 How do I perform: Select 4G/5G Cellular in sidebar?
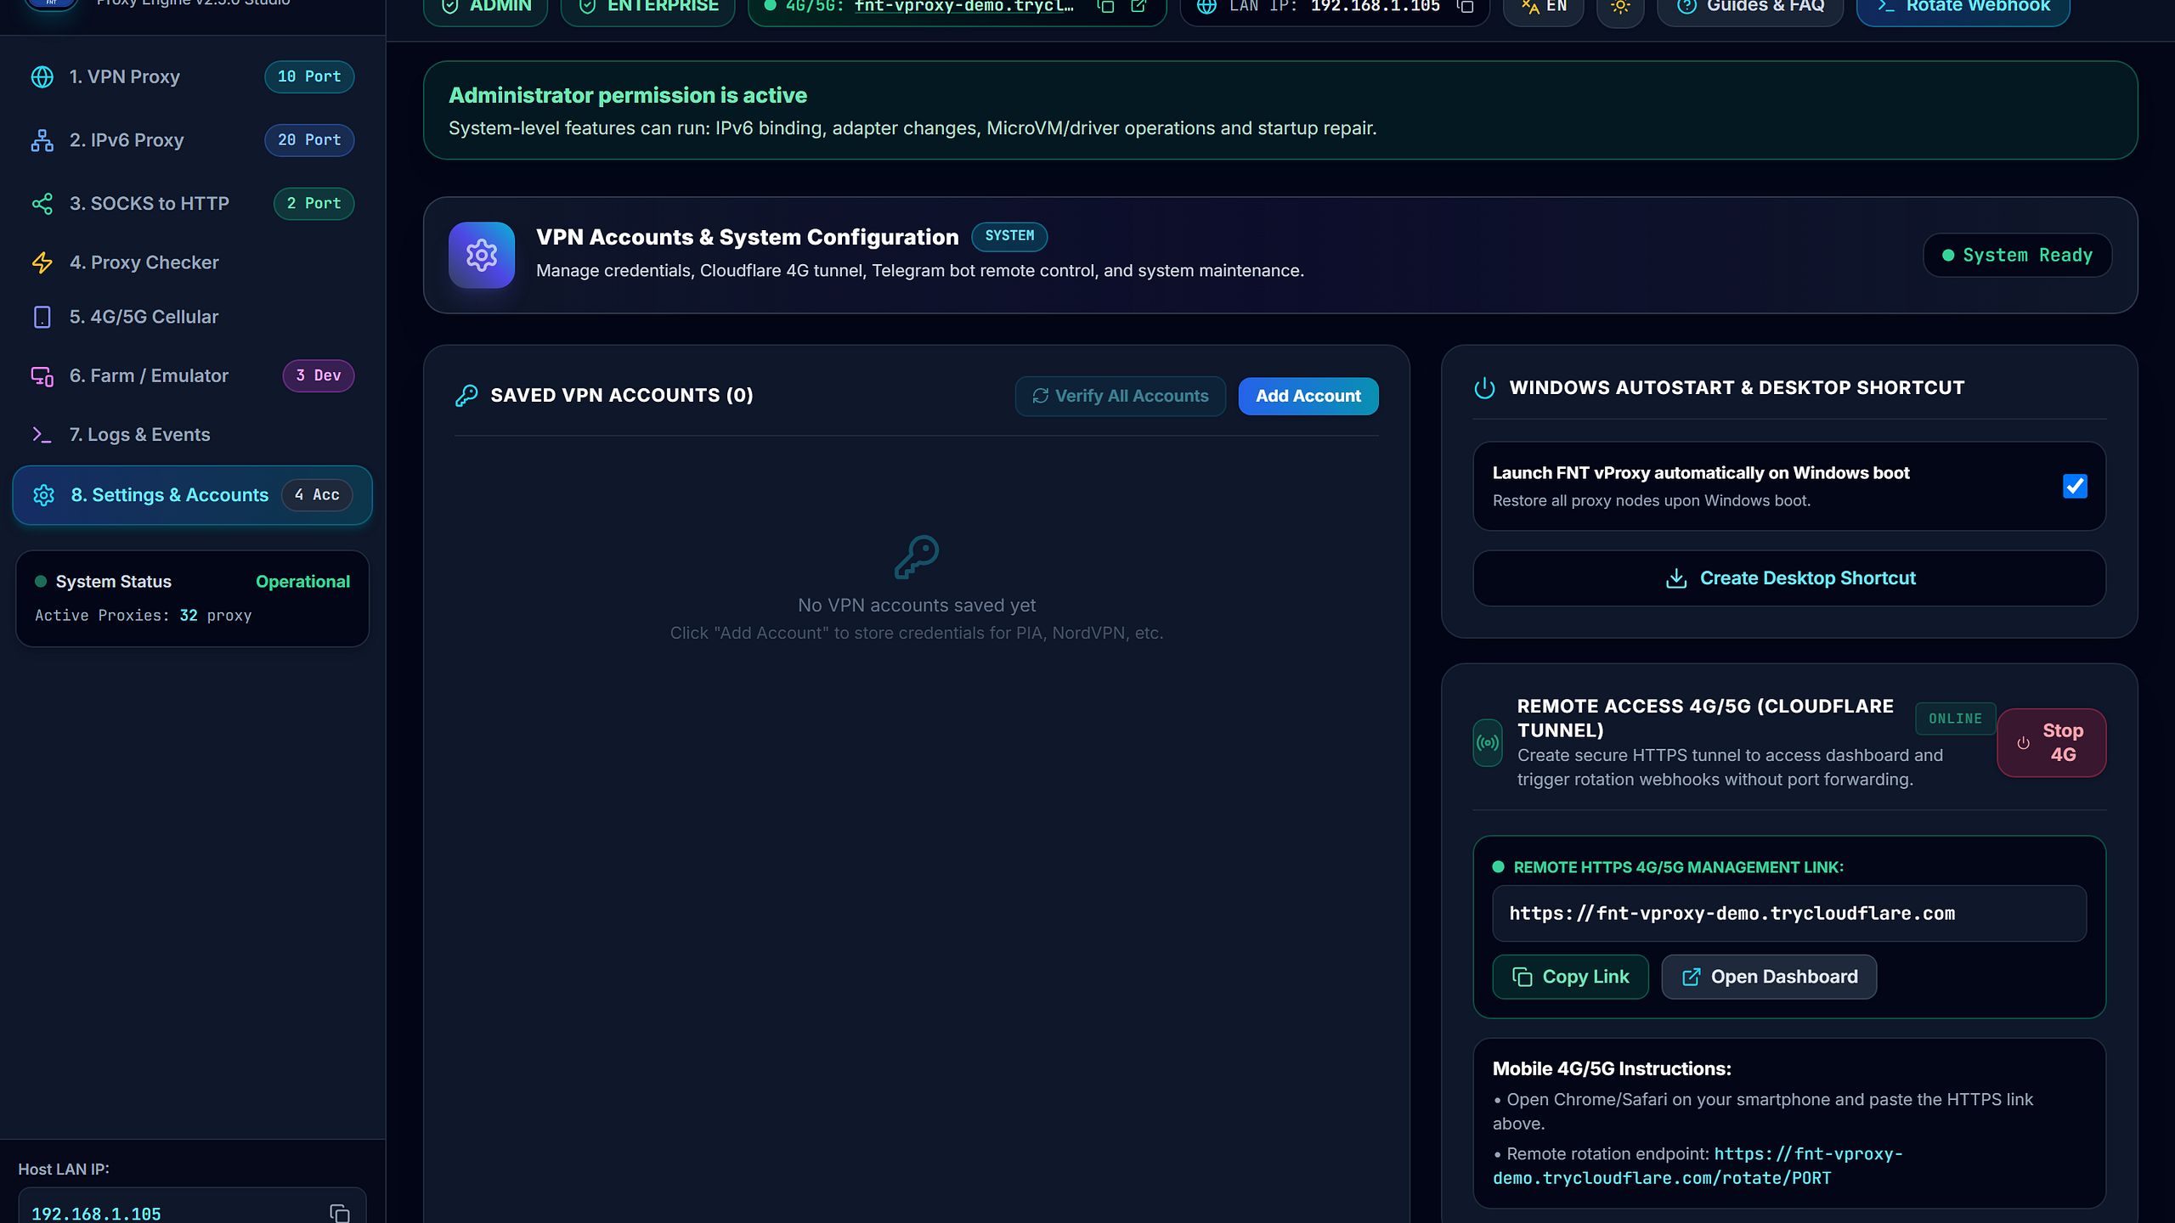point(192,317)
